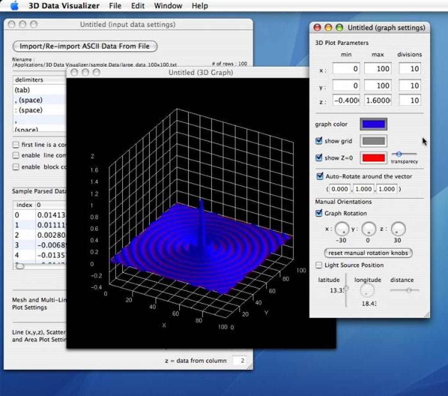Uncheck show grid

[x=318, y=141]
